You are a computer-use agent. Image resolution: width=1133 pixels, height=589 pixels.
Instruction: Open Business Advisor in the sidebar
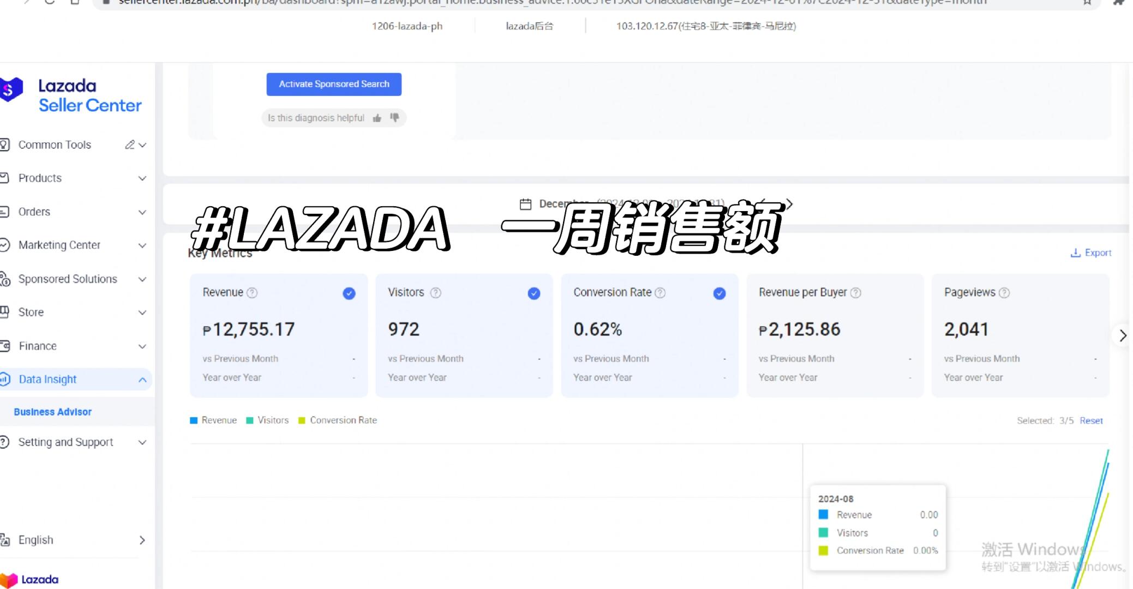point(53,412)
